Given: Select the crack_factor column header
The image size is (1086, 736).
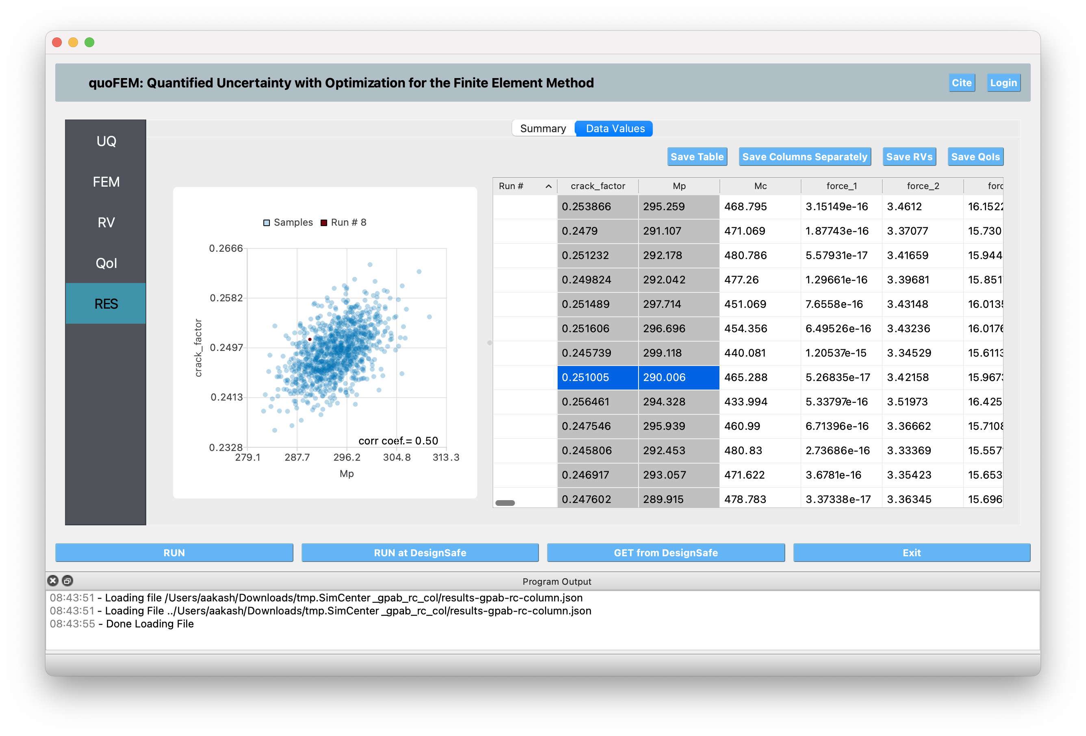Looking at the screenshot, I should [598, 186].
